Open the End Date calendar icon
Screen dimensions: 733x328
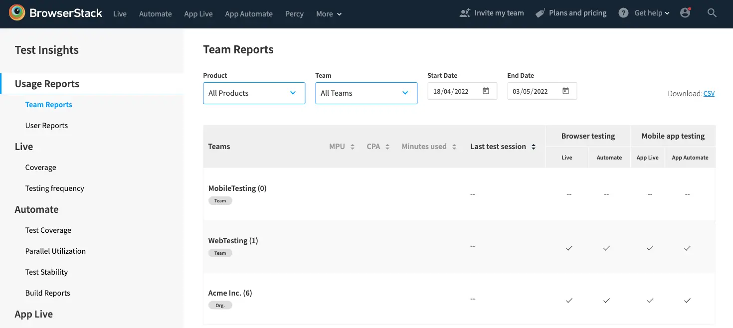click(x=566, y=91)
